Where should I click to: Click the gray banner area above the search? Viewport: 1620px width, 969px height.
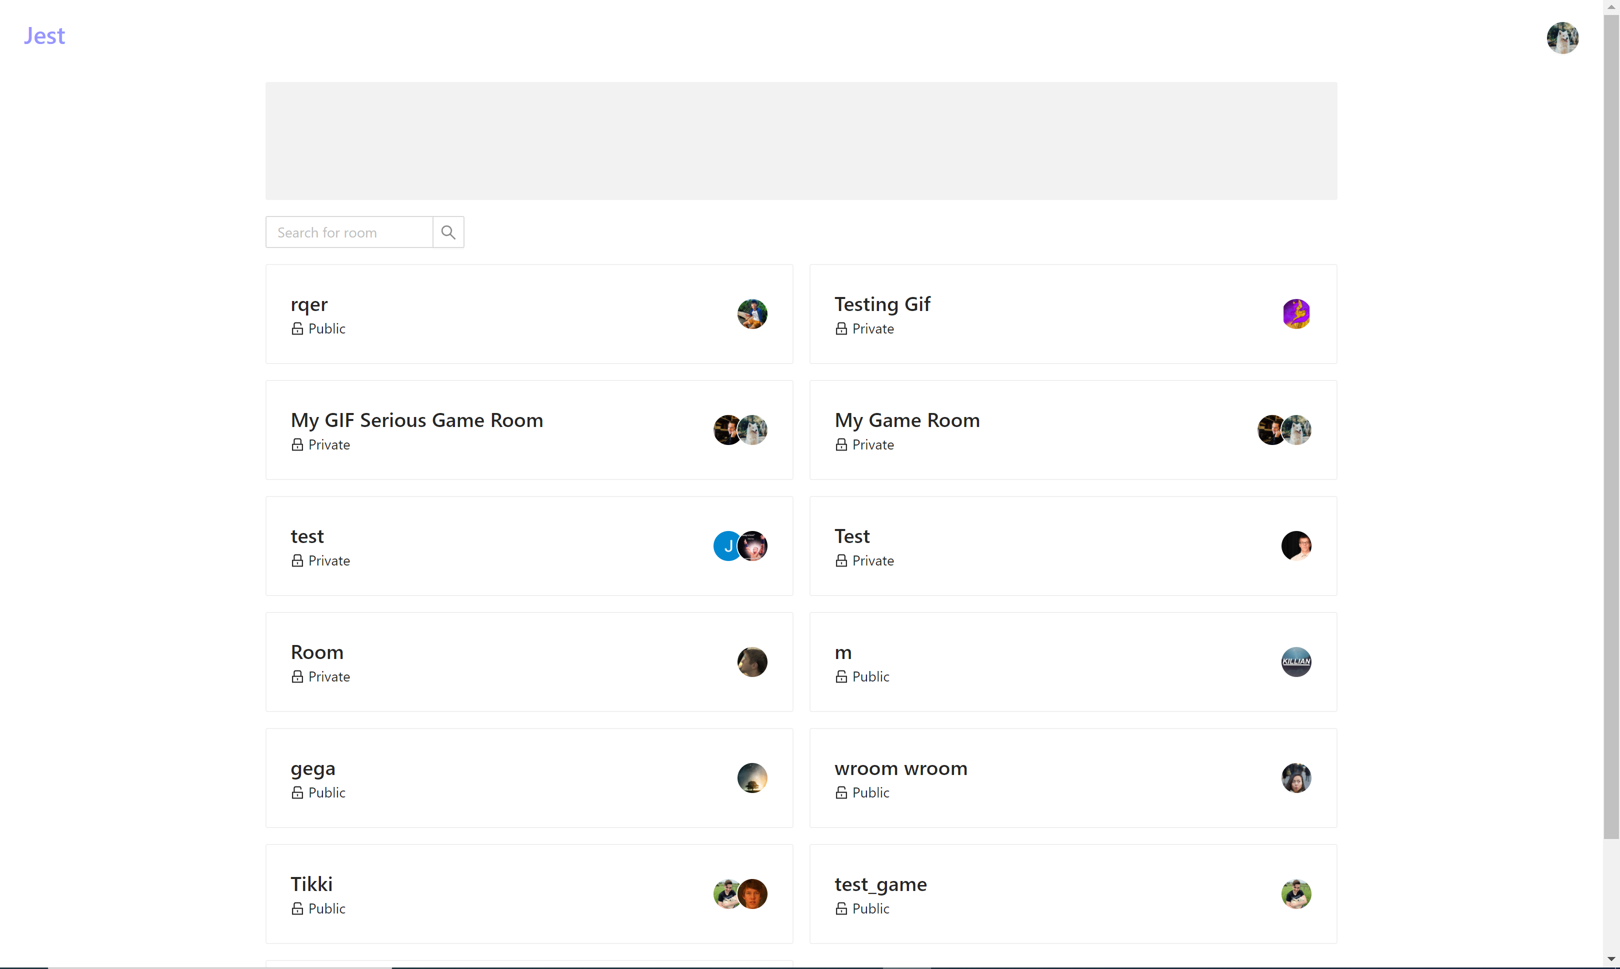[800, 141]
